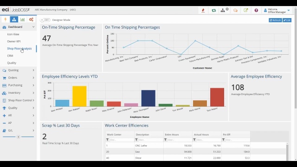
Task: Click the Inventory boxes icon
Action: tap(4, 93)
